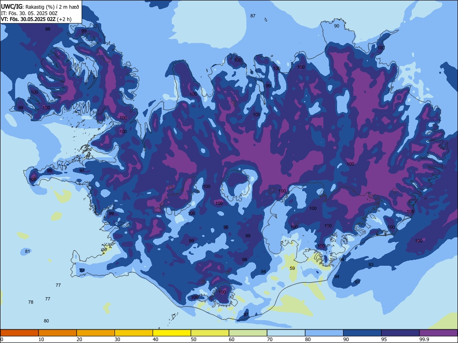Click the legend tick label '95'
Screen dimensions: 458x343
pos(384,339)
